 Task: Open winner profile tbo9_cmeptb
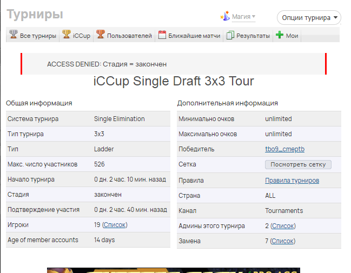284,149
